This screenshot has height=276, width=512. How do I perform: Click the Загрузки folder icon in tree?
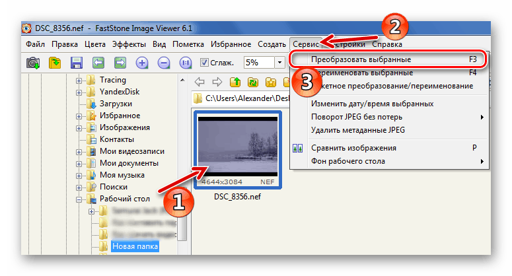tap(91, 104)
